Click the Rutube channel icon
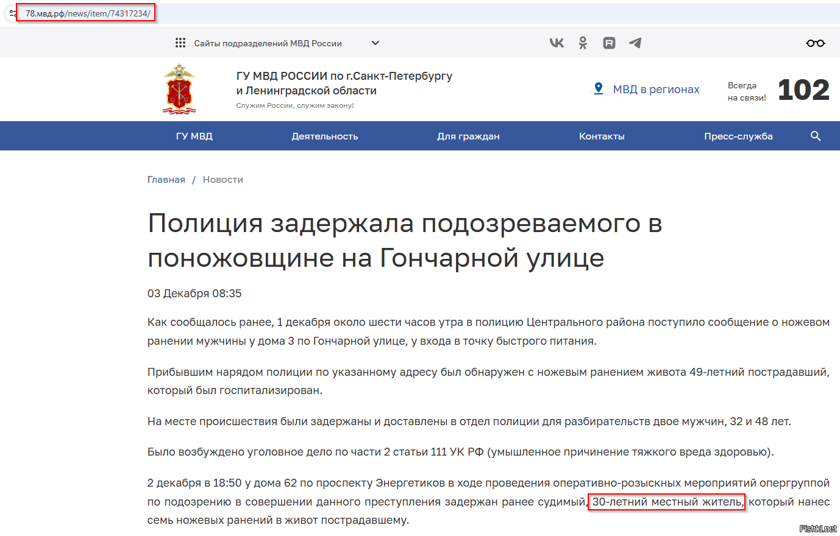840x536 pixels. (x=609, y=43)
